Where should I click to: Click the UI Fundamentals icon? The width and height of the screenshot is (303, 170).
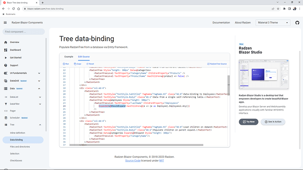coord(6,73)
